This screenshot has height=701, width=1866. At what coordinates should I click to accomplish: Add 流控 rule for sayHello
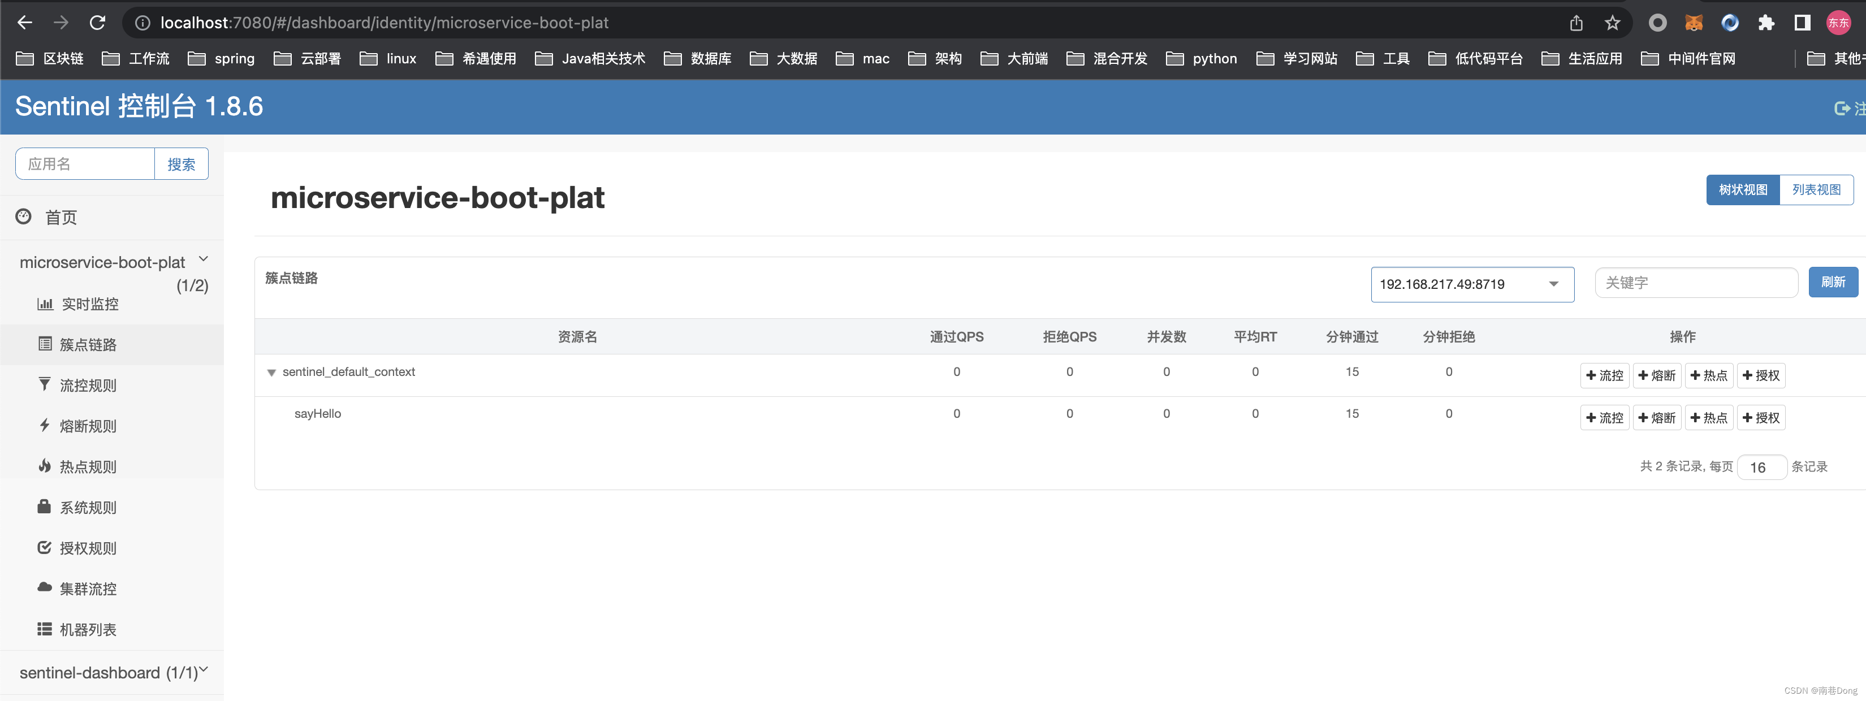click(x=1605, y=418)
